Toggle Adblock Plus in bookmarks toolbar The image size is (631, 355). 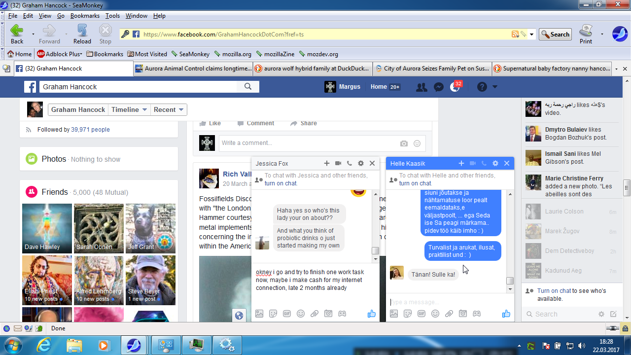[x=59, y=54]
